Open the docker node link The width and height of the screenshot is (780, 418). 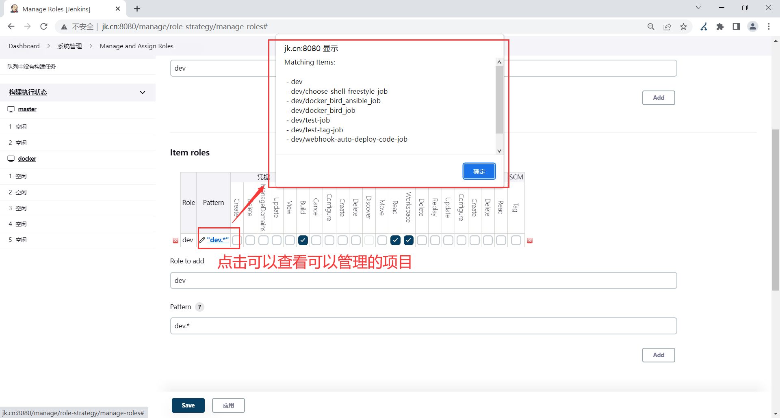(x=27, y=159)
